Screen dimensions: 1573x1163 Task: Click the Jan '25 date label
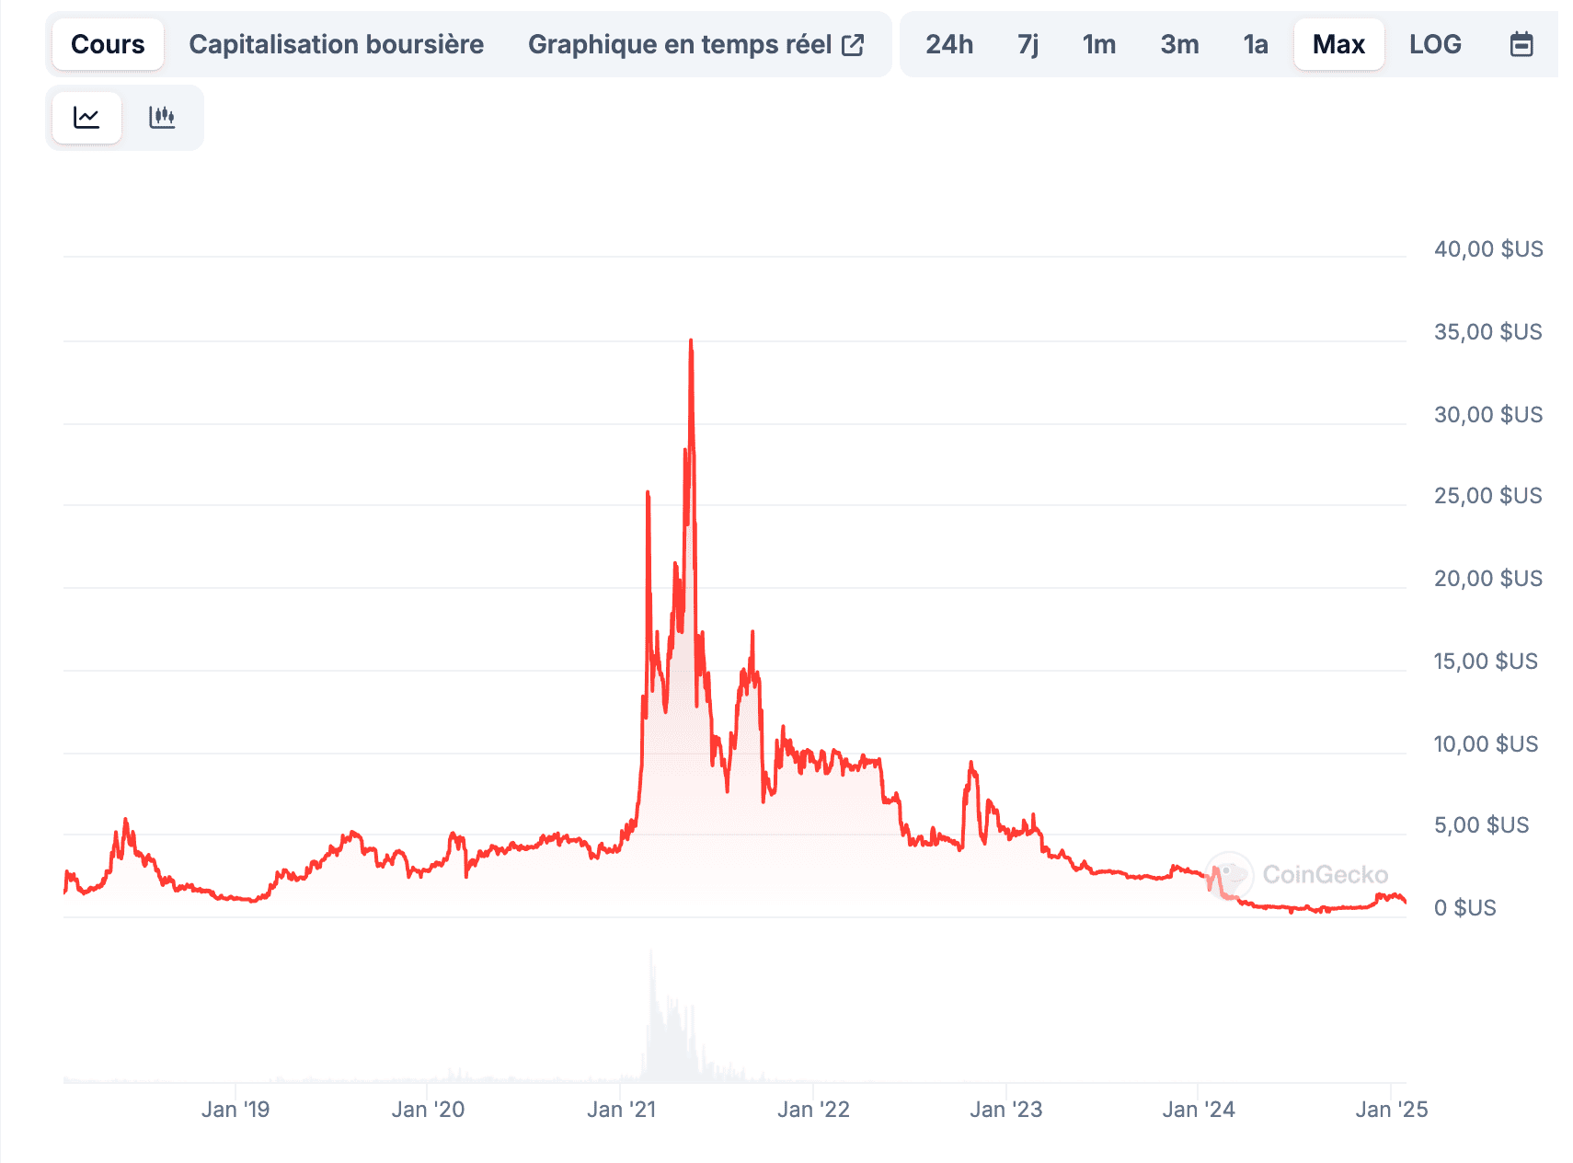(1391, 1110)
